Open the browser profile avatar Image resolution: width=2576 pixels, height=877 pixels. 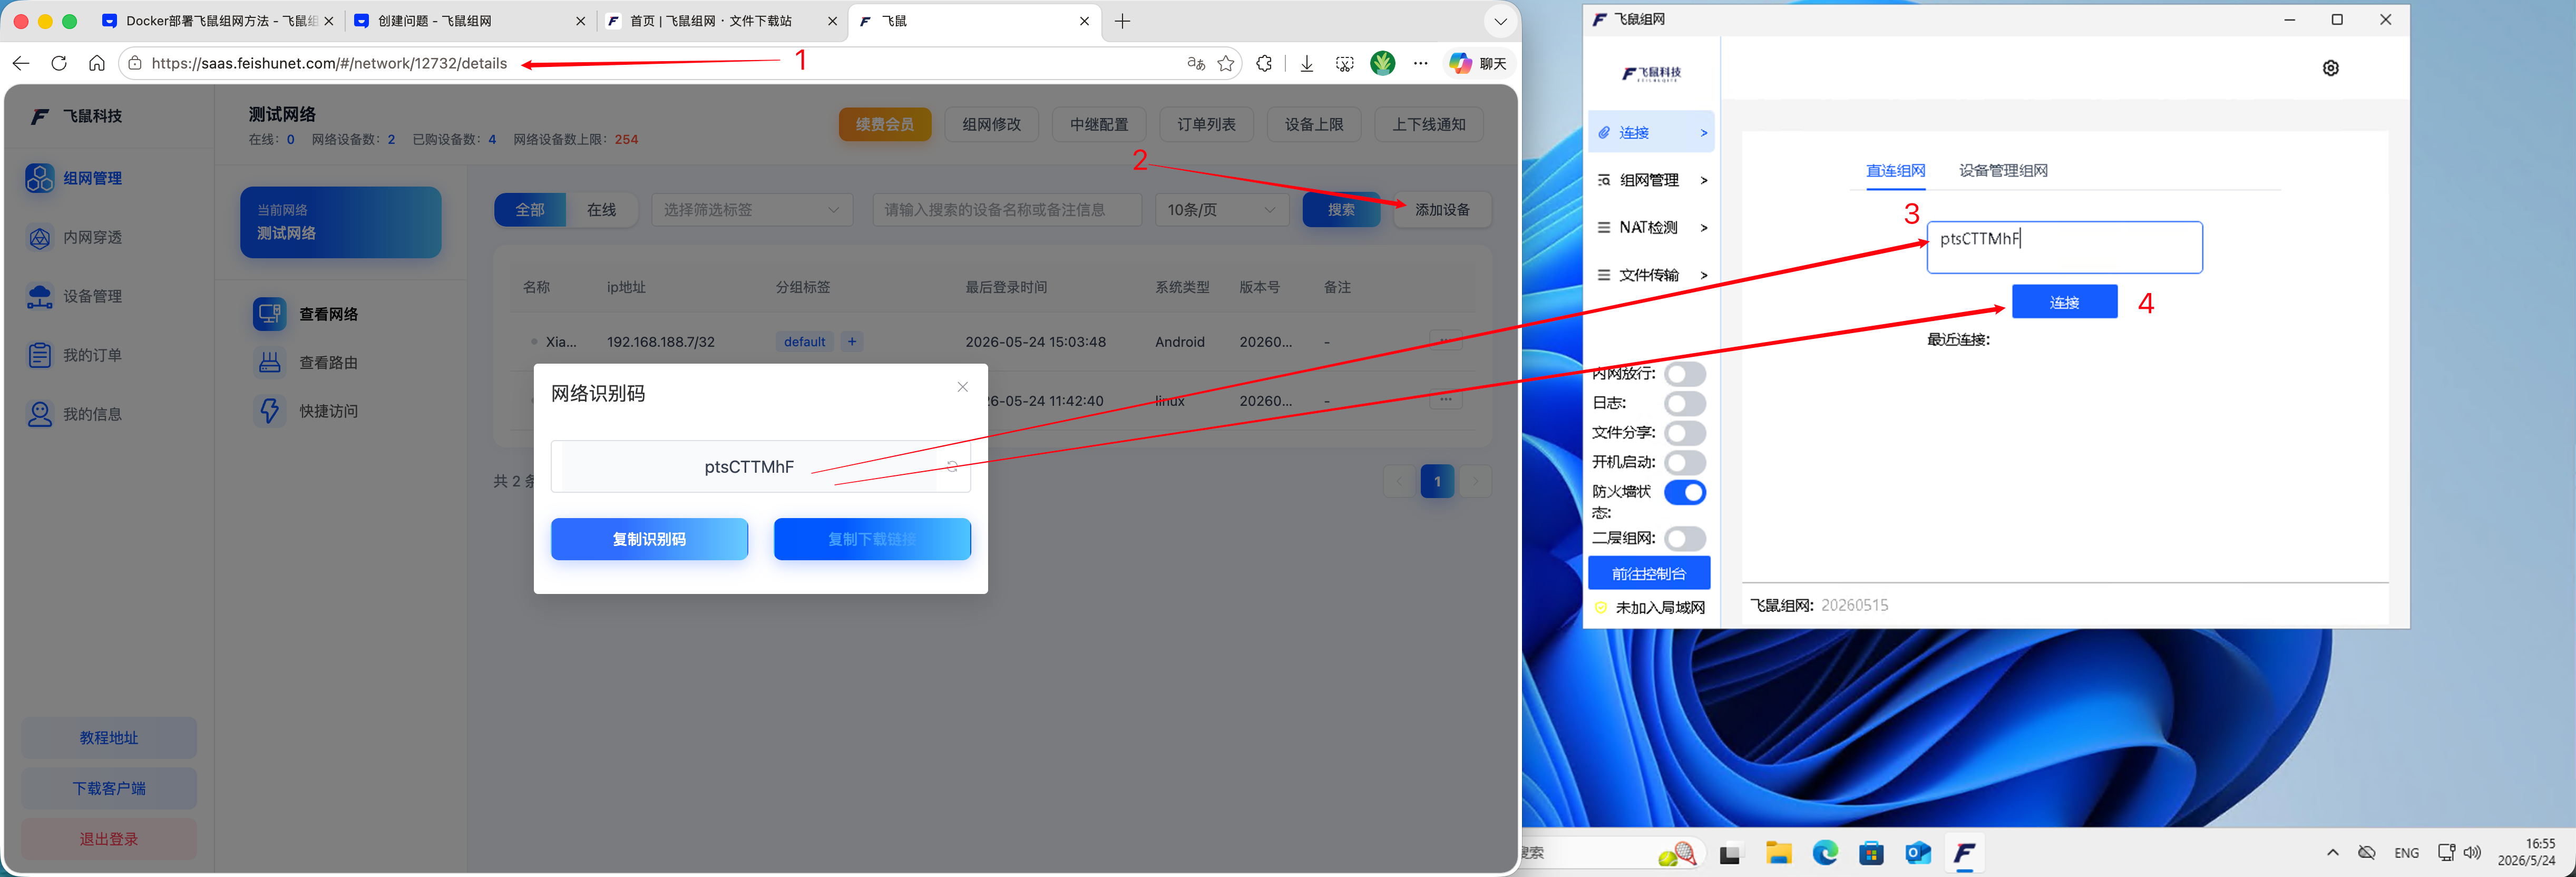click(x=1383, y=63)
